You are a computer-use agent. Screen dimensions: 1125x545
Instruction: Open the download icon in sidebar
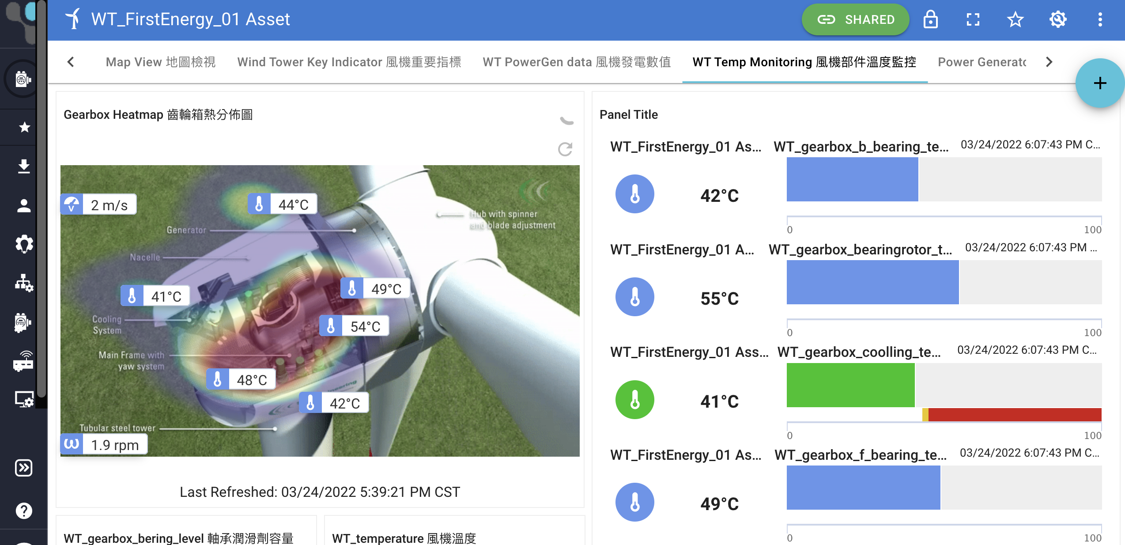[24, 167]
